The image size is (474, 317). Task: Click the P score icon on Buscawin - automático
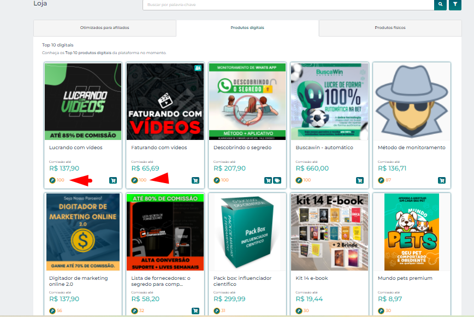point(299,180)
